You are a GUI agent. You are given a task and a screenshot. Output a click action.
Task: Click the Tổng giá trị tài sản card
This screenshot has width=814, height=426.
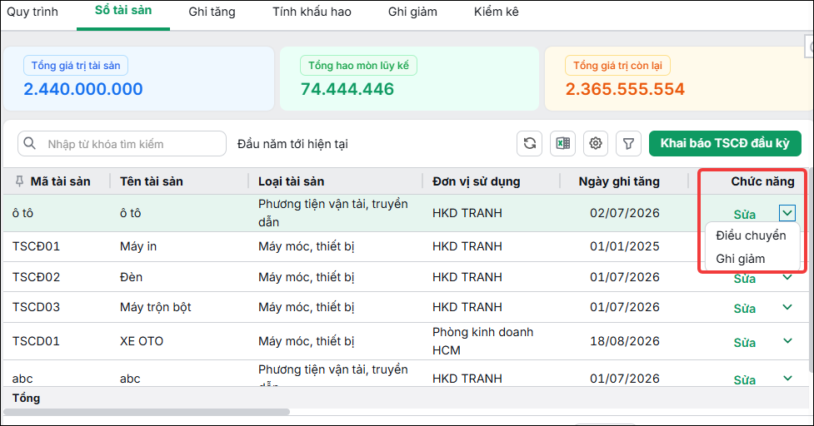[138, 79]
